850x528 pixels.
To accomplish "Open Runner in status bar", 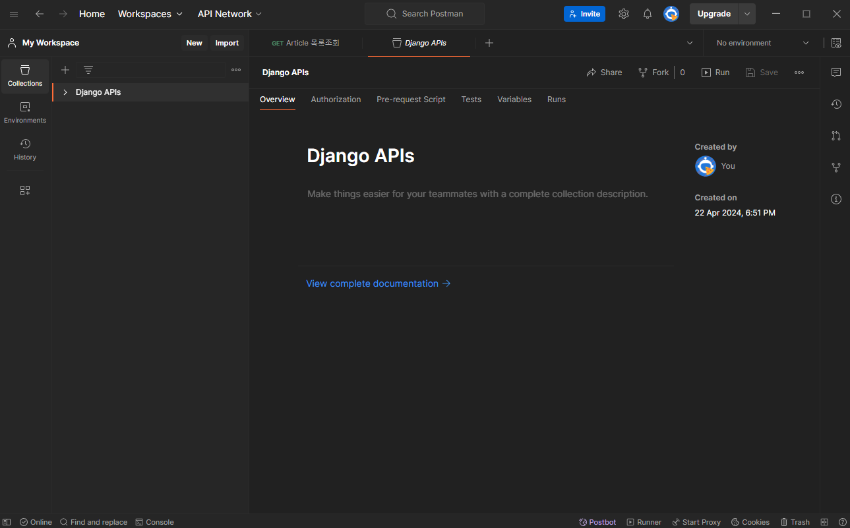I will tap(644, 522).
